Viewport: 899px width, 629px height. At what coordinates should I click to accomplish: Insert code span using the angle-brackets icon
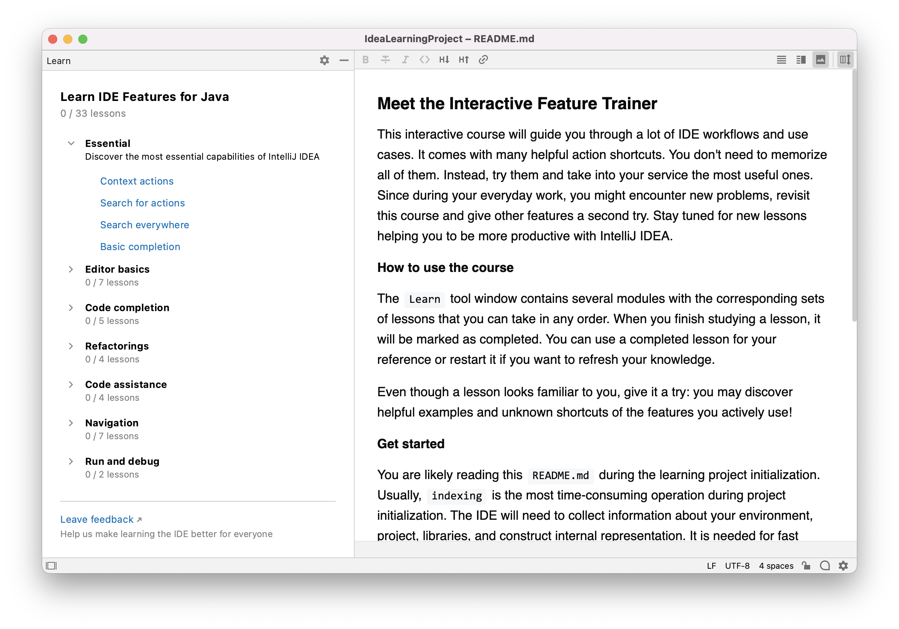(424, 60)
